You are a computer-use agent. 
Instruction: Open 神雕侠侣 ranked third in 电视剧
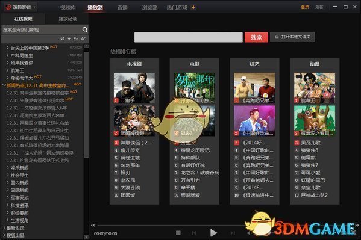click(136, 143)
